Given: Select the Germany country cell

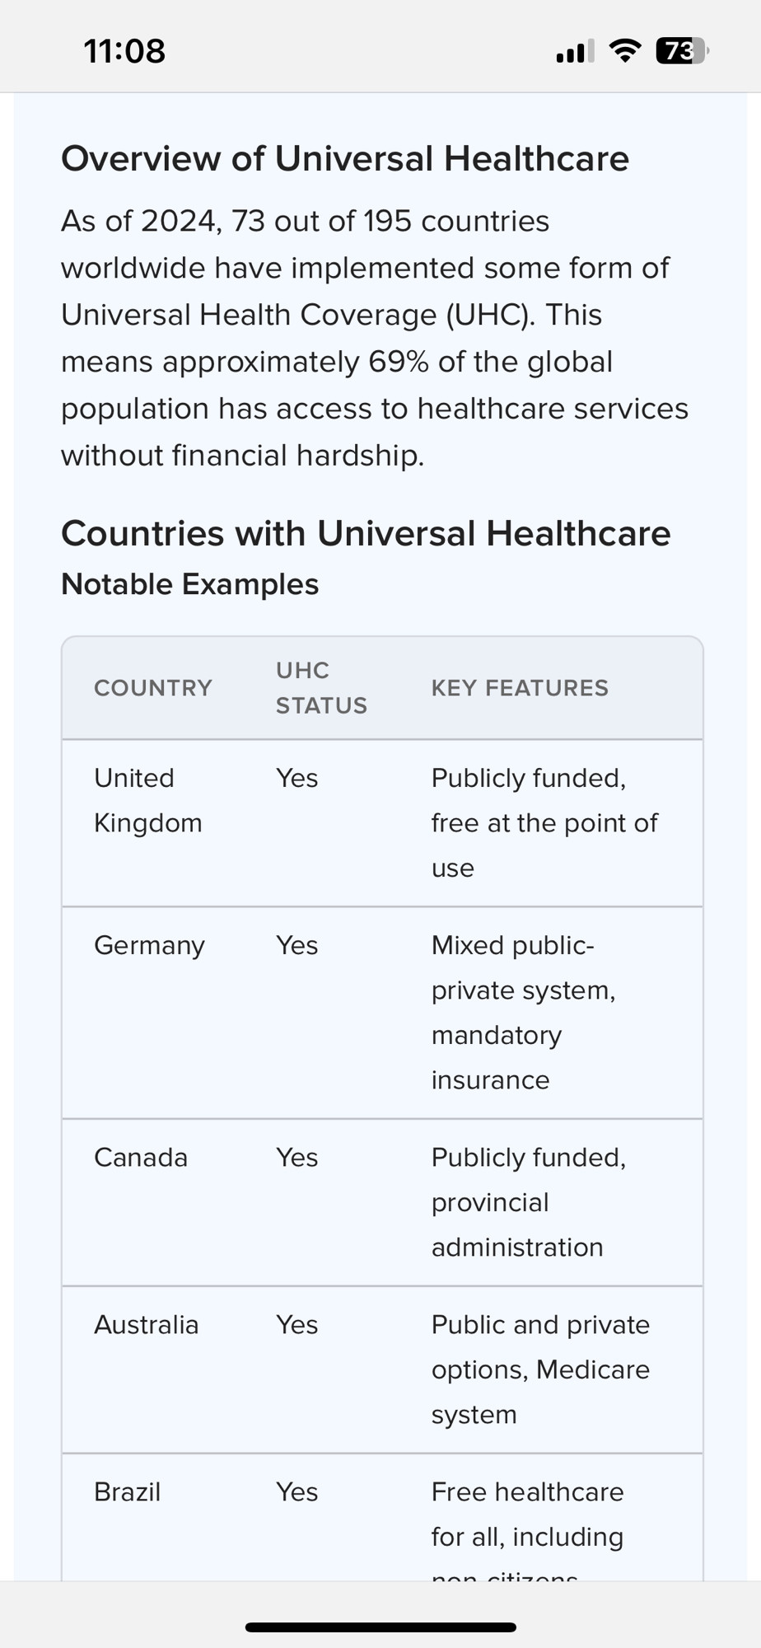Looking at the screenshot, I should click(x=149, y=945).
